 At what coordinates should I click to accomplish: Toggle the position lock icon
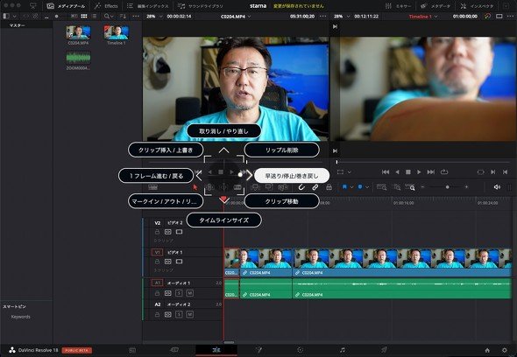(x=329, y=187)
